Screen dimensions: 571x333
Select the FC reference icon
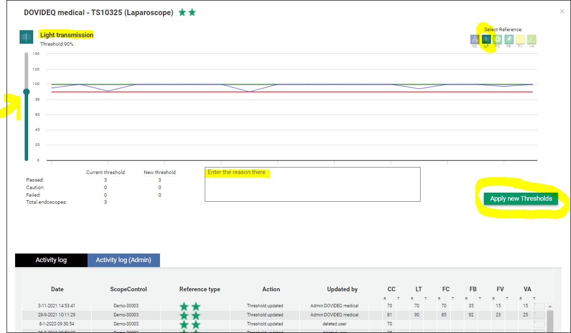point(498,39)
